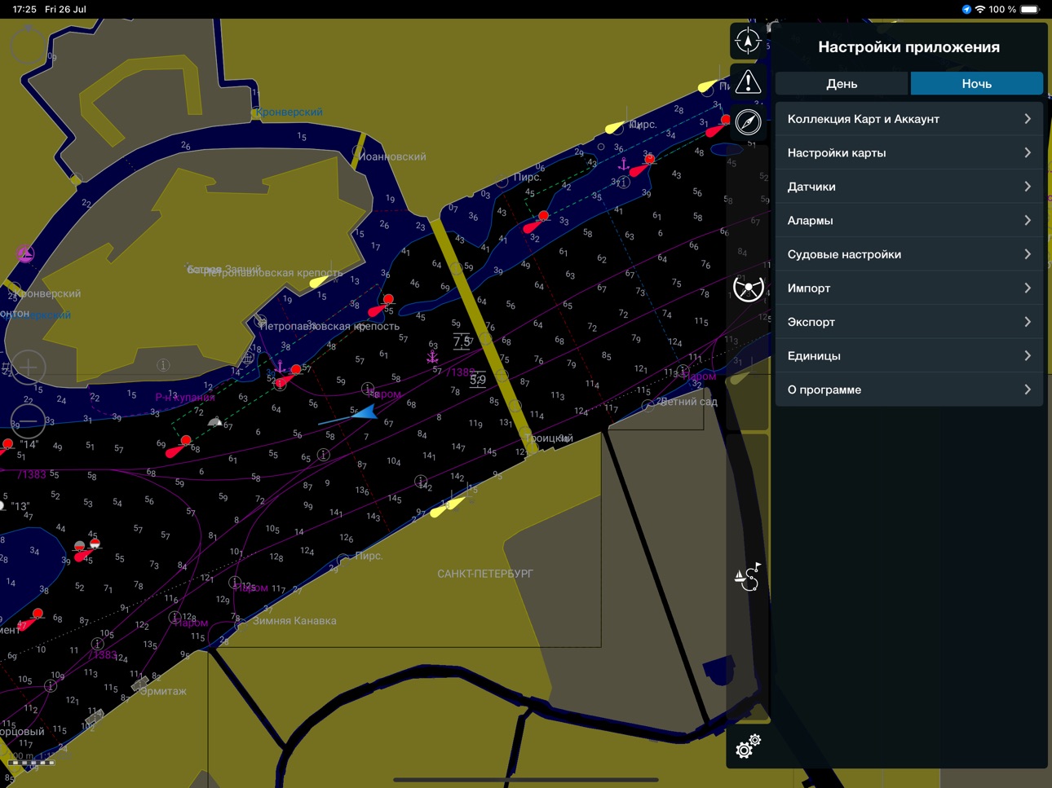Screen dimensions: 1052x788
Task: Expand Экспорт using its chevron arrow
Action: point(1028,322)
